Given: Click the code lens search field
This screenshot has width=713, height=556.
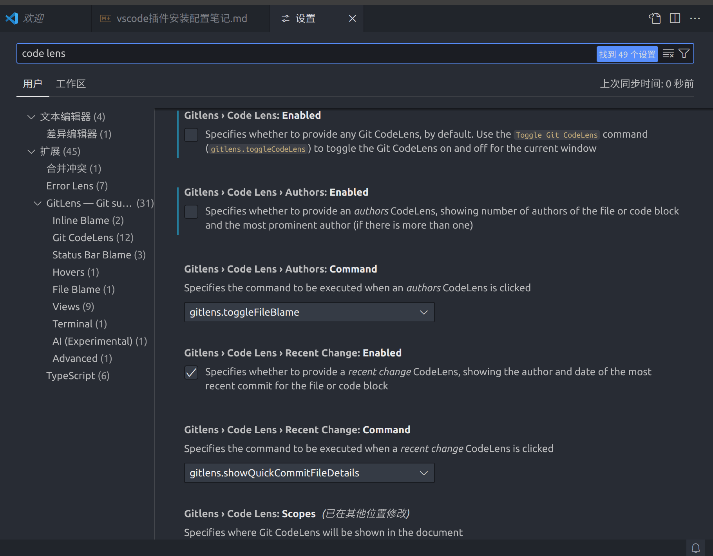Looking at the screenshot, I should (306, 53).
